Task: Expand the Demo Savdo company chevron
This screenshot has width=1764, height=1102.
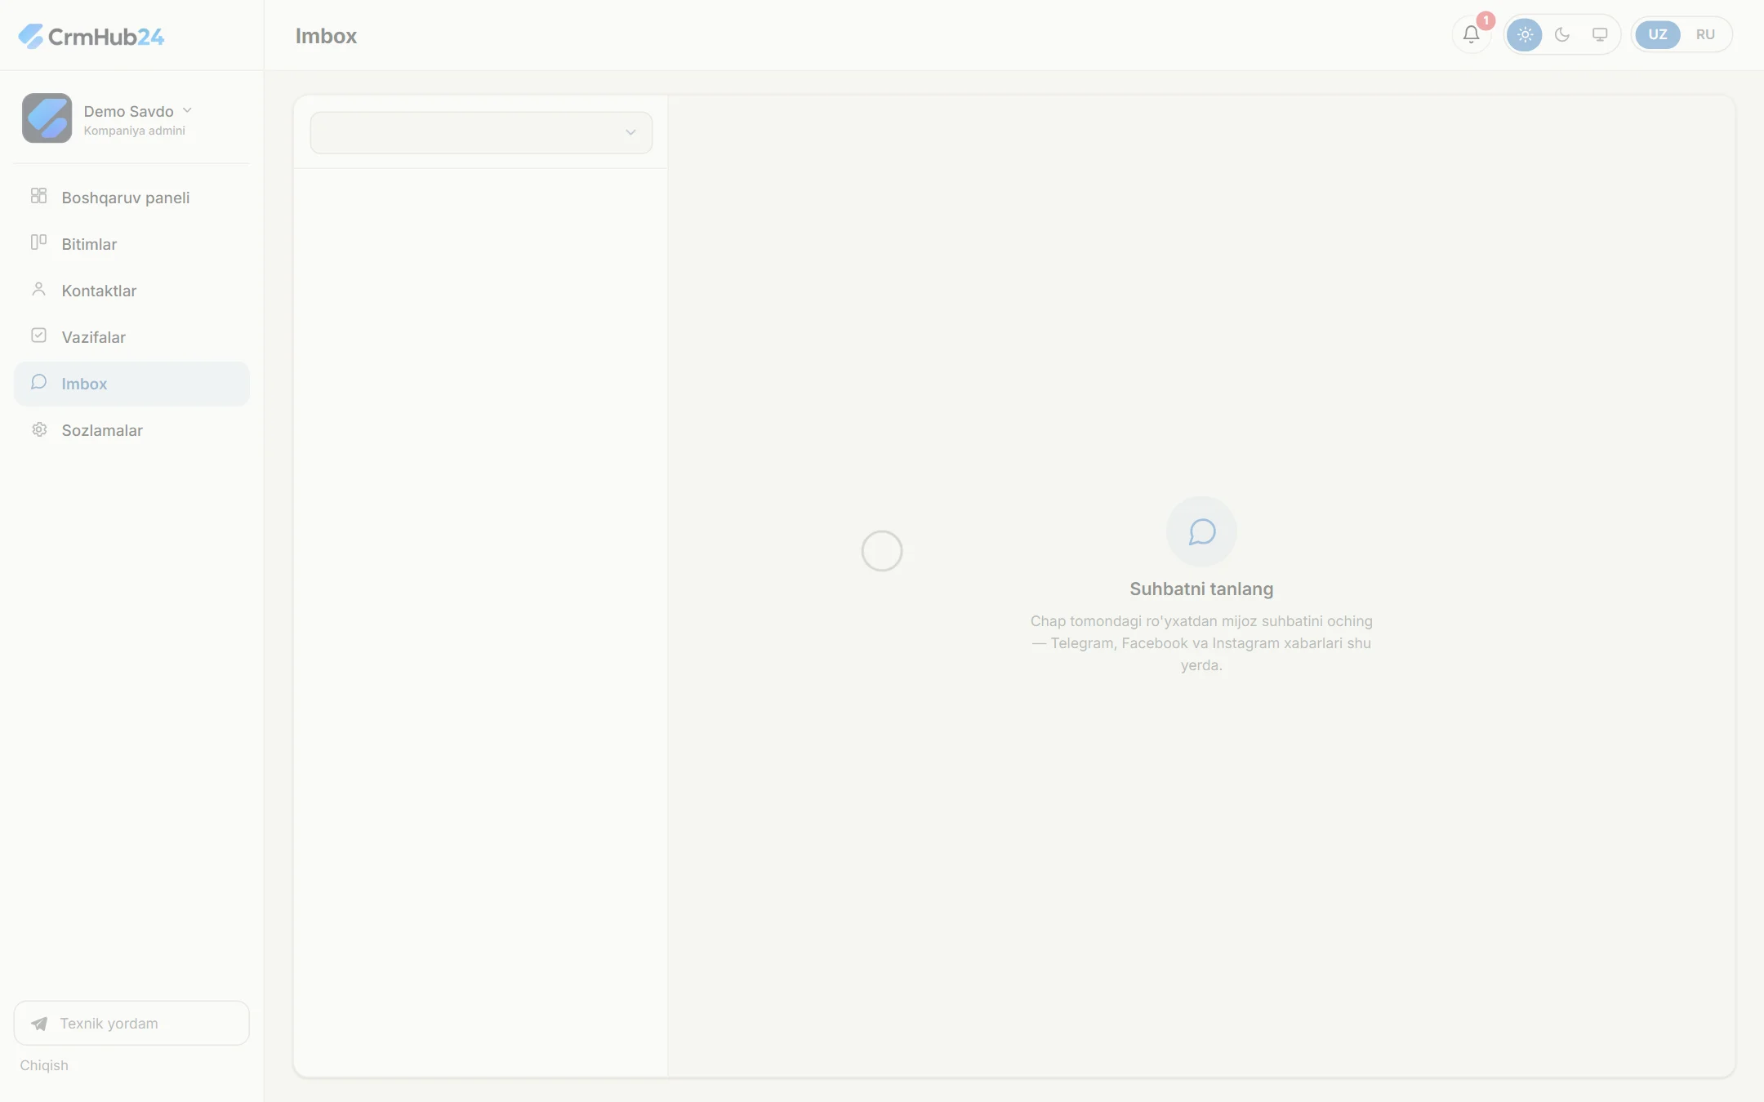Action: [187, 110]
